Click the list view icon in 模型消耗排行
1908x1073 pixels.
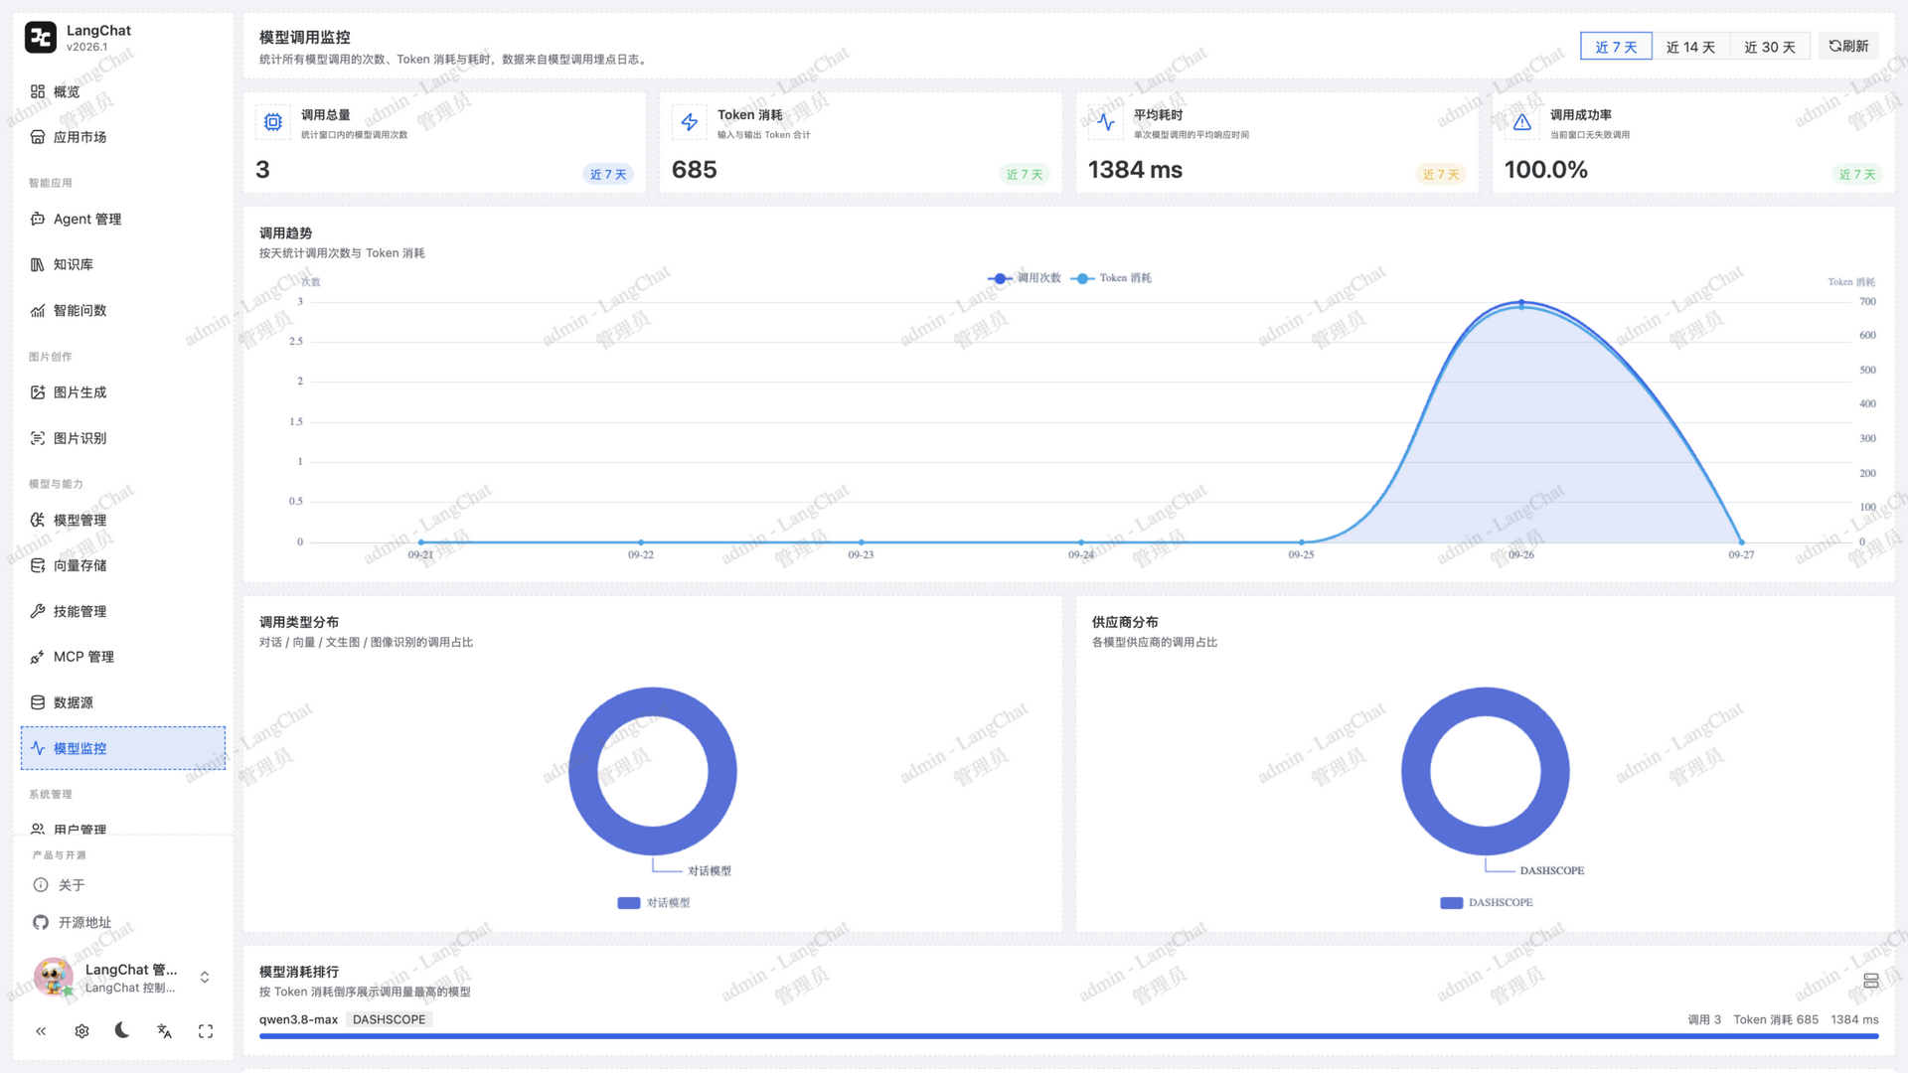1871,981
